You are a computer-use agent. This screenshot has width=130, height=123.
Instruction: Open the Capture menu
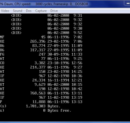coord(41,11)
